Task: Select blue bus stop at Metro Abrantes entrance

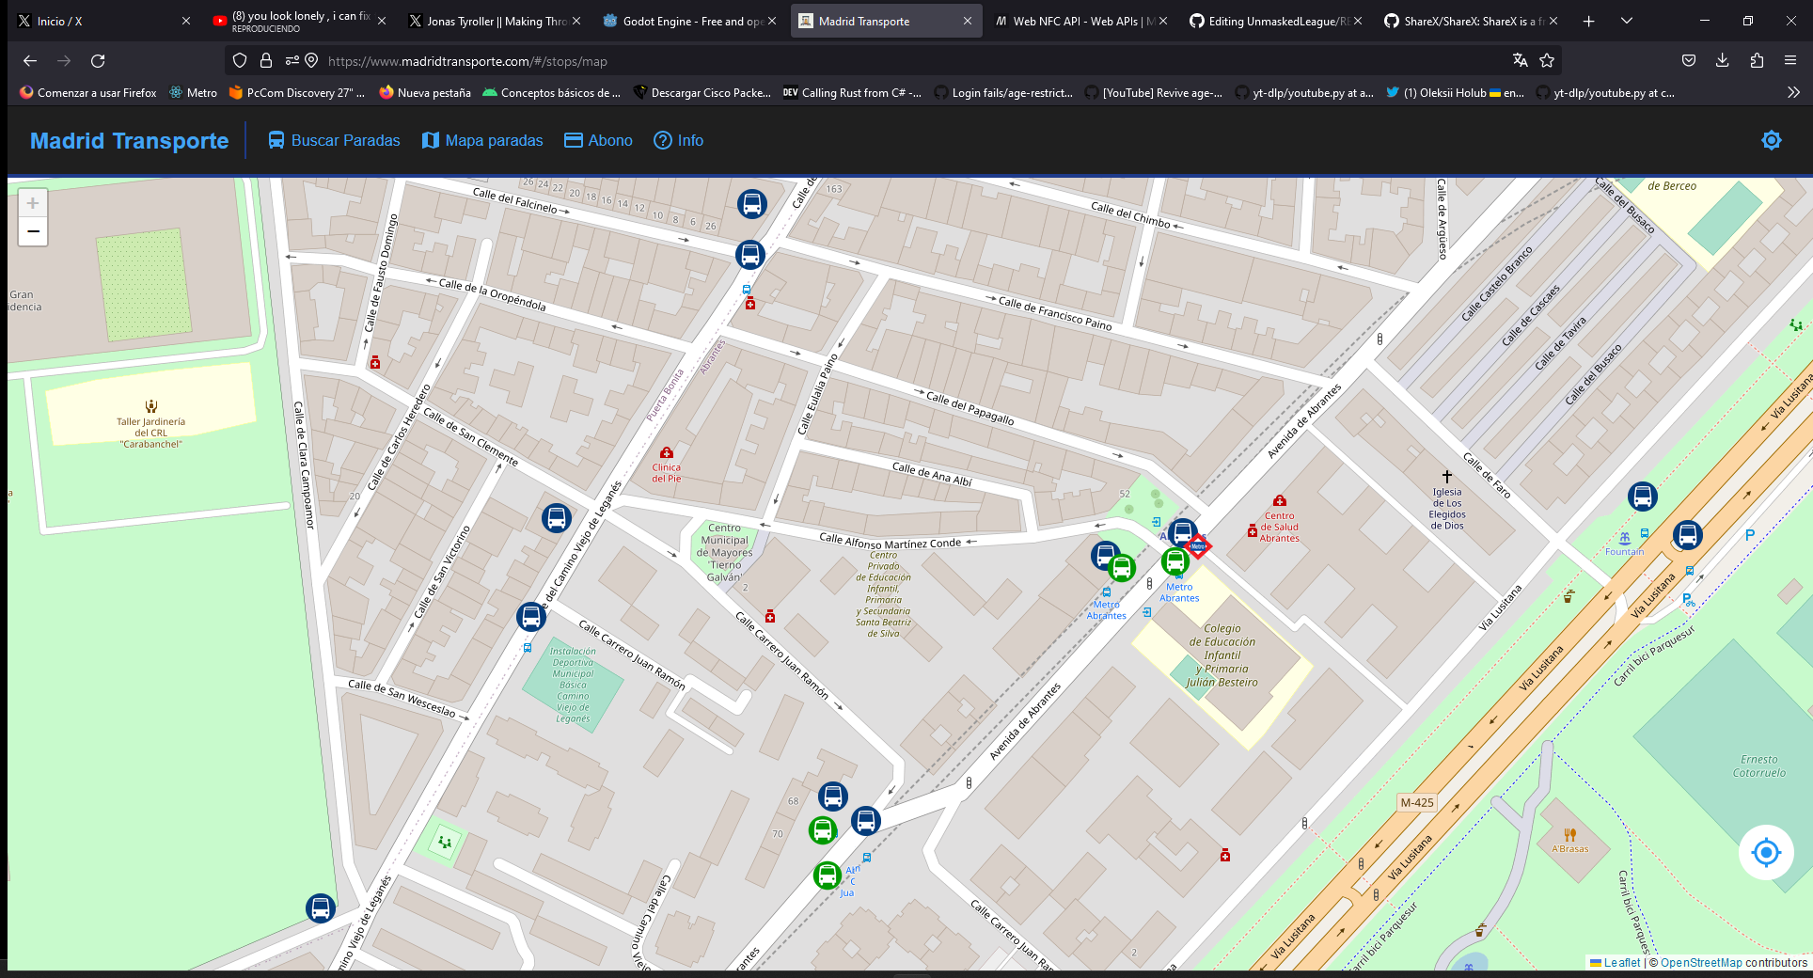Action: tap(1183, 533)
